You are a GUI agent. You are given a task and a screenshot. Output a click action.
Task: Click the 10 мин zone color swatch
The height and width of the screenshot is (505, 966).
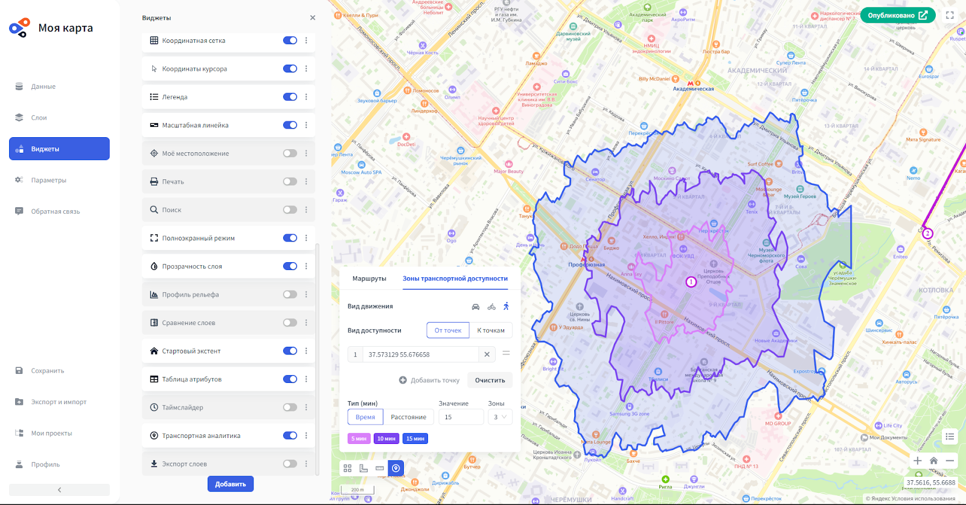coord(386,439)
